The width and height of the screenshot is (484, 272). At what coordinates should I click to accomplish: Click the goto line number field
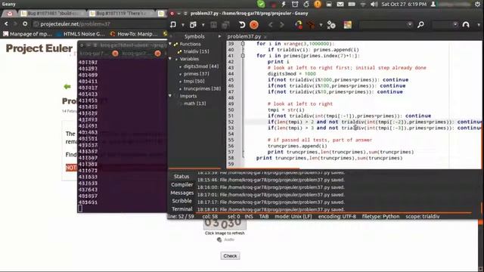(x=442, y=24)
